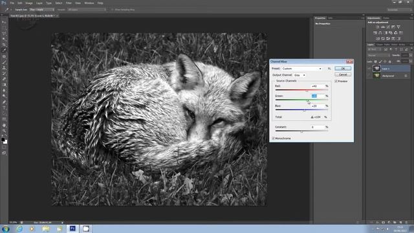Viewport: 414px width, 233px height.
Task: Select the Horizontal Type tool
Action: pyautogui.click(x=4, y=108)
